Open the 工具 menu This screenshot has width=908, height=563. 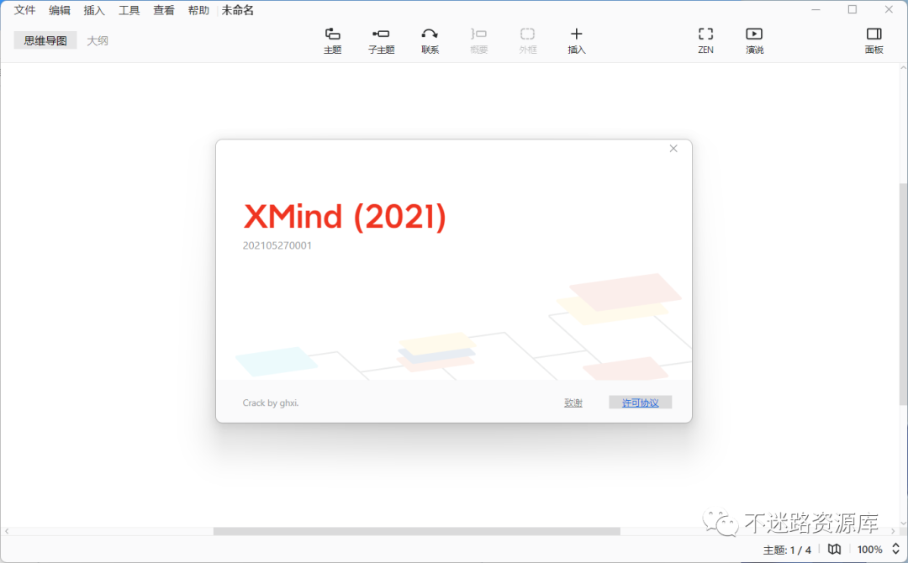[x=129, y=10]
